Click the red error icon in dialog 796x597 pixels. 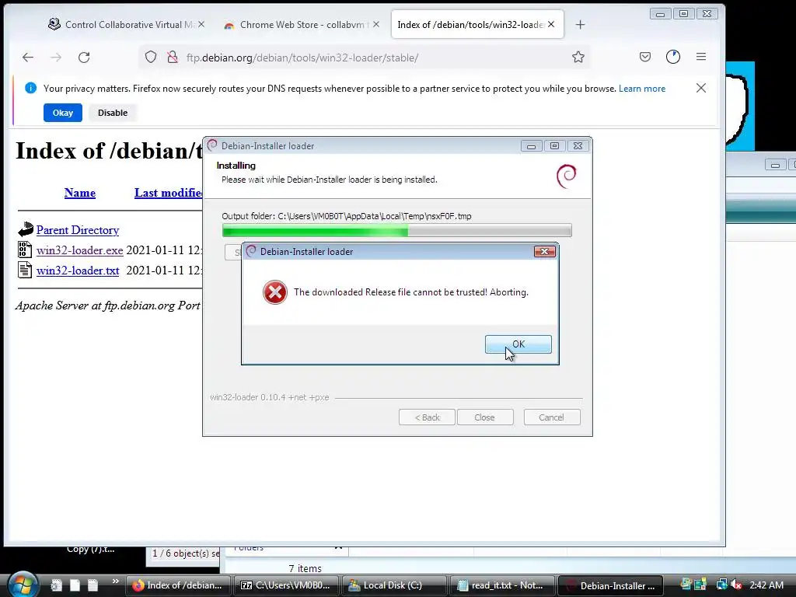tap(274, 292)
